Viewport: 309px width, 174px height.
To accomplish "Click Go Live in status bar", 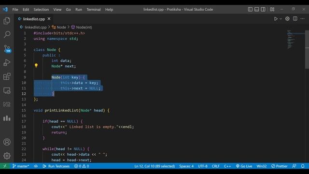I will coord(244,166).
